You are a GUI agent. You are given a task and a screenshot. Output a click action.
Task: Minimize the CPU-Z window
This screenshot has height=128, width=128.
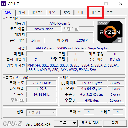pyautogui.click(x=92, y=4)
